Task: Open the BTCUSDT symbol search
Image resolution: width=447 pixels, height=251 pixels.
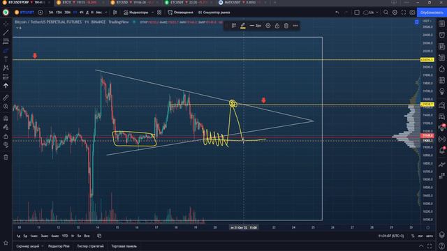Action: click(x=24, y=13)
